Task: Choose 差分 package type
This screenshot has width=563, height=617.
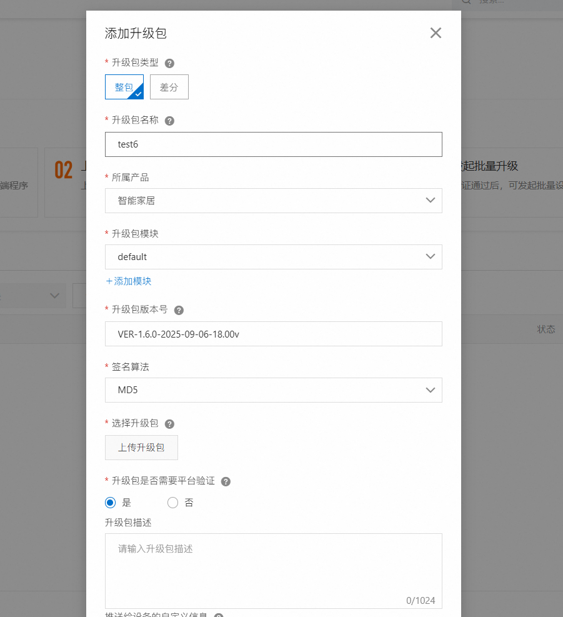Action: point(169,88)
